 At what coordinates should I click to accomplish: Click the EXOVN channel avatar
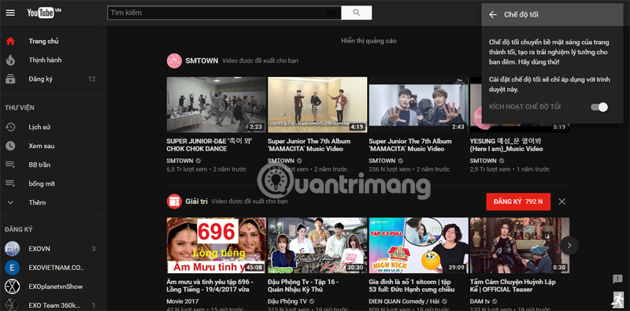tap(12, 249)
